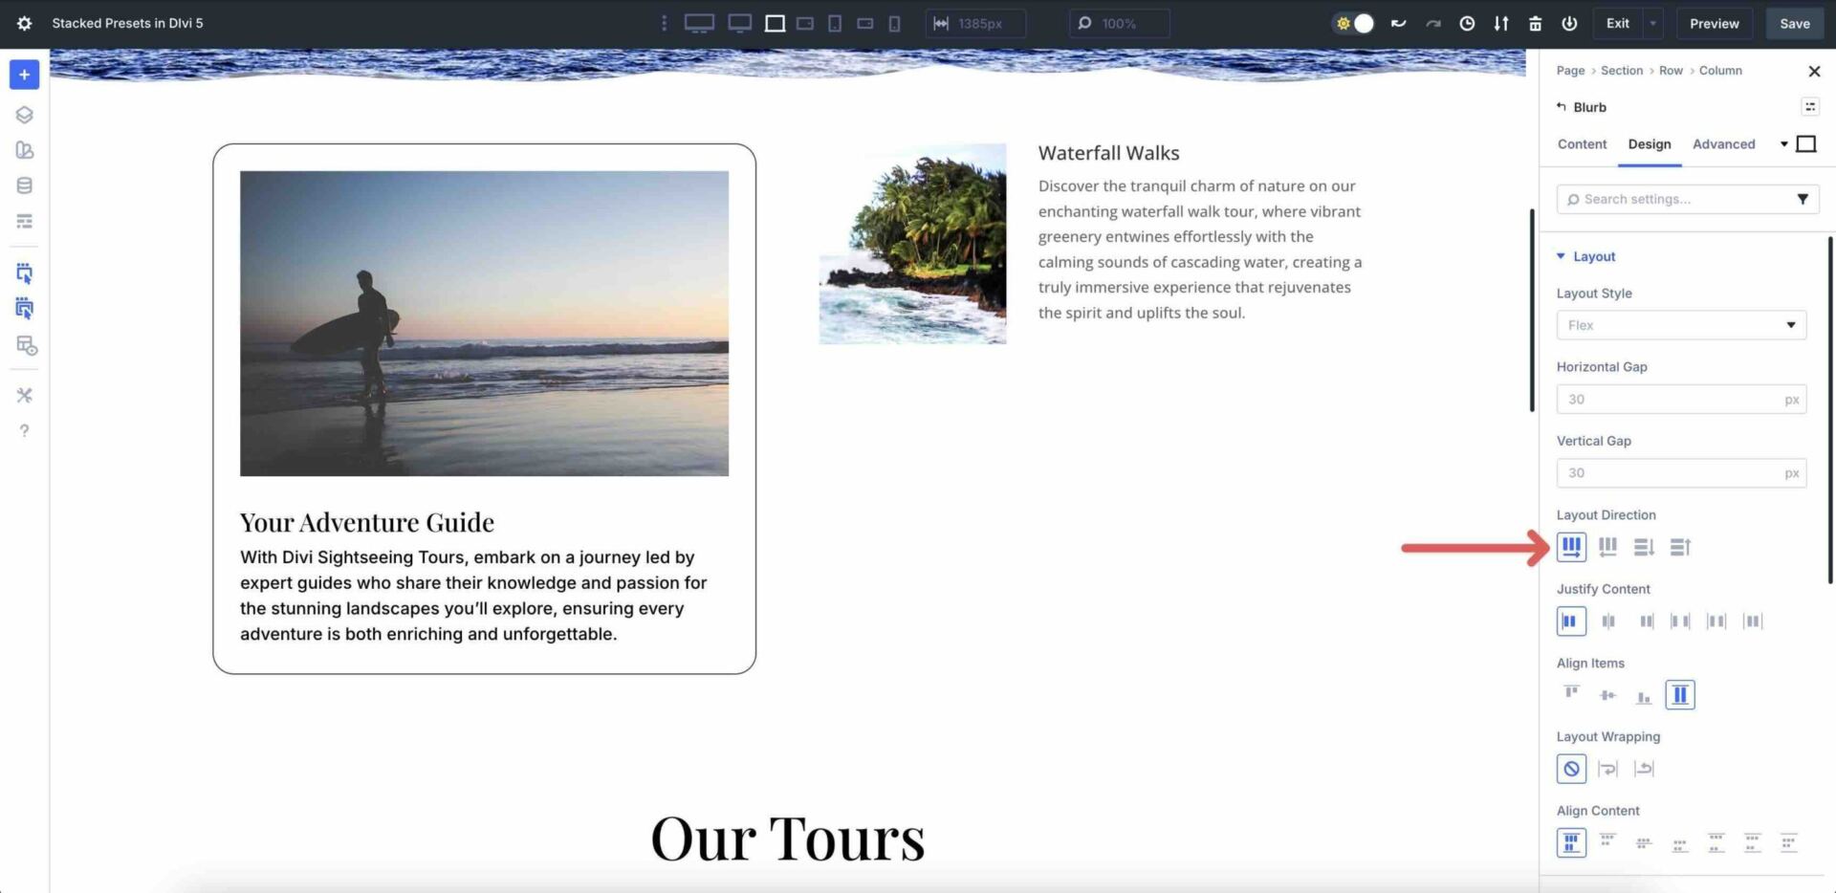1836x893 pixels.
Task: Click the preset style swatch beside Advanced
Action: [1806, 143]
